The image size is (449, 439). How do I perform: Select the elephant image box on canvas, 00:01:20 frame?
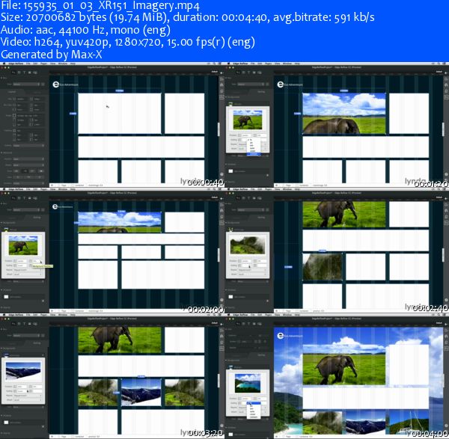344,114
